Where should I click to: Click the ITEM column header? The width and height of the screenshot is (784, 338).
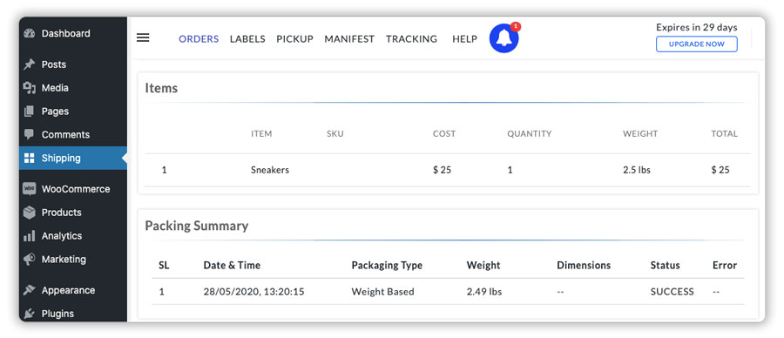click(261, 134)
